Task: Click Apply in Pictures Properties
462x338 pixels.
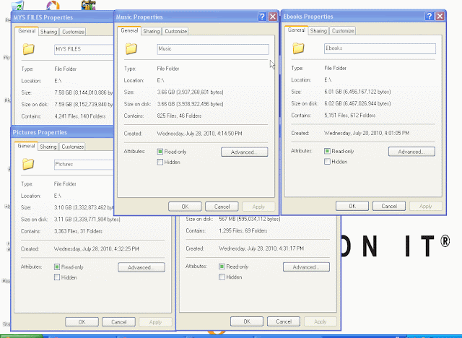Action: (155, 322)
